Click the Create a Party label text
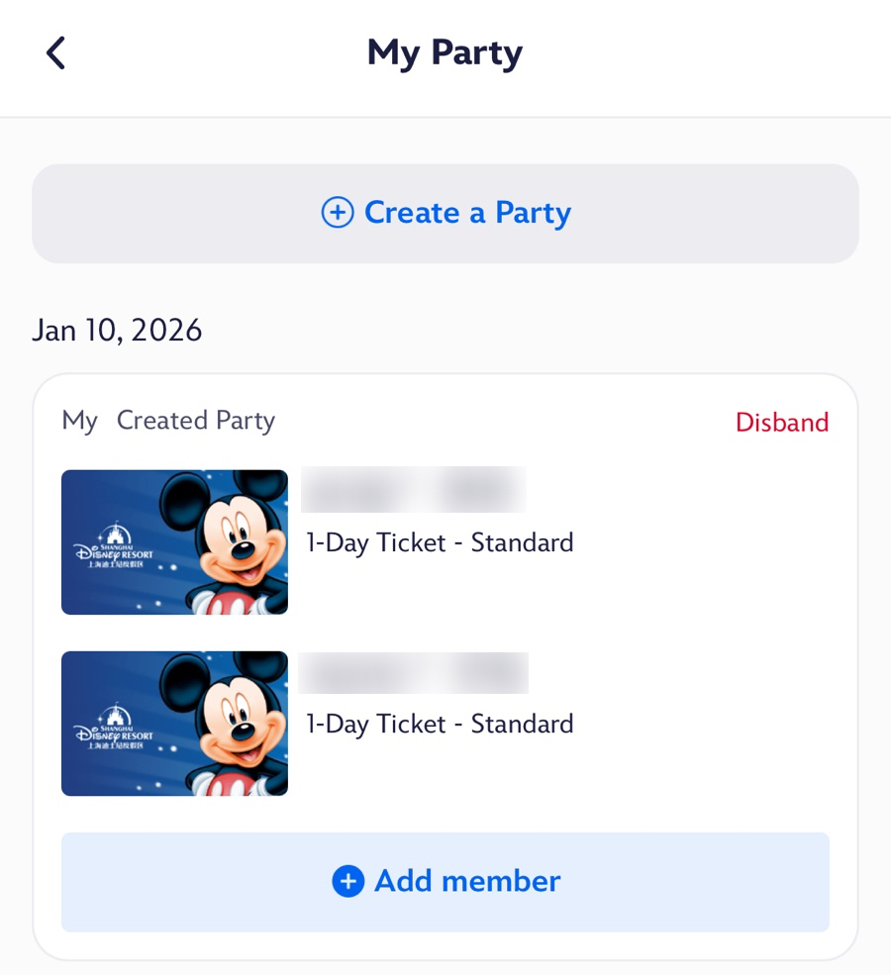 coord(467,213)
